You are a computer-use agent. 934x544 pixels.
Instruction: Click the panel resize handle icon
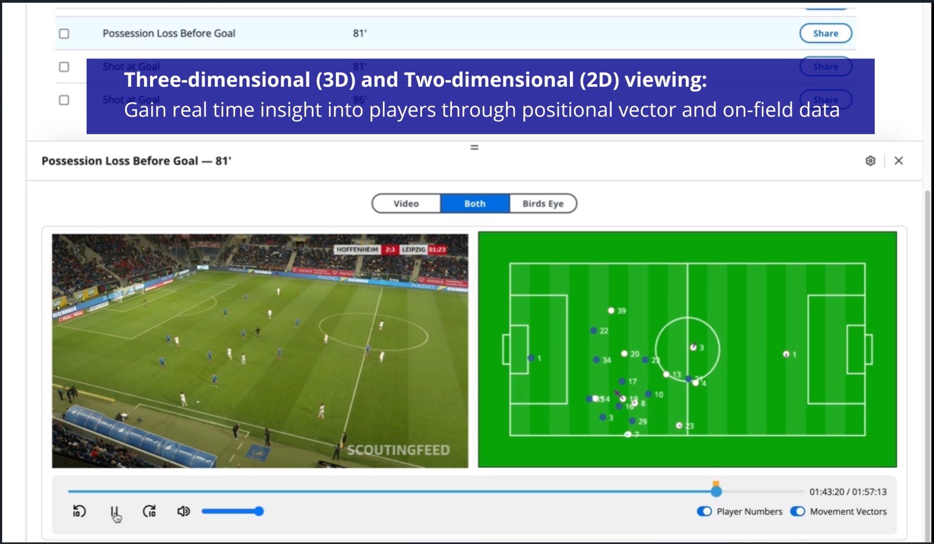coord(474,147)
